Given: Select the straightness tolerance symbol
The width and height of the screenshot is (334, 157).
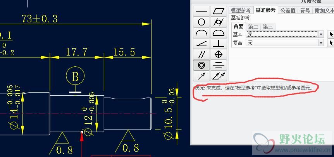Looking at the screenshot, I should (201, 11).
